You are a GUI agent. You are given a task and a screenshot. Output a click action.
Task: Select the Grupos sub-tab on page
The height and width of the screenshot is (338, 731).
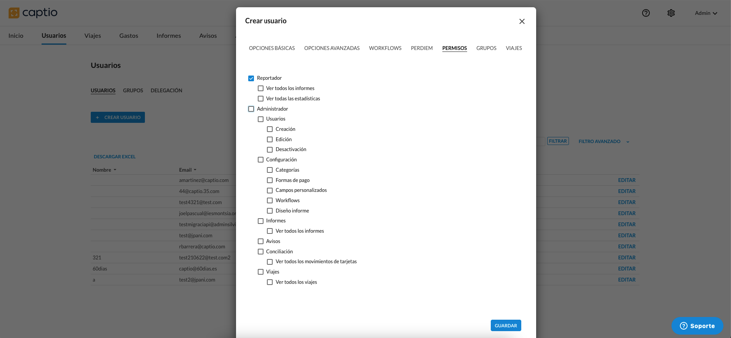point(133,91)
